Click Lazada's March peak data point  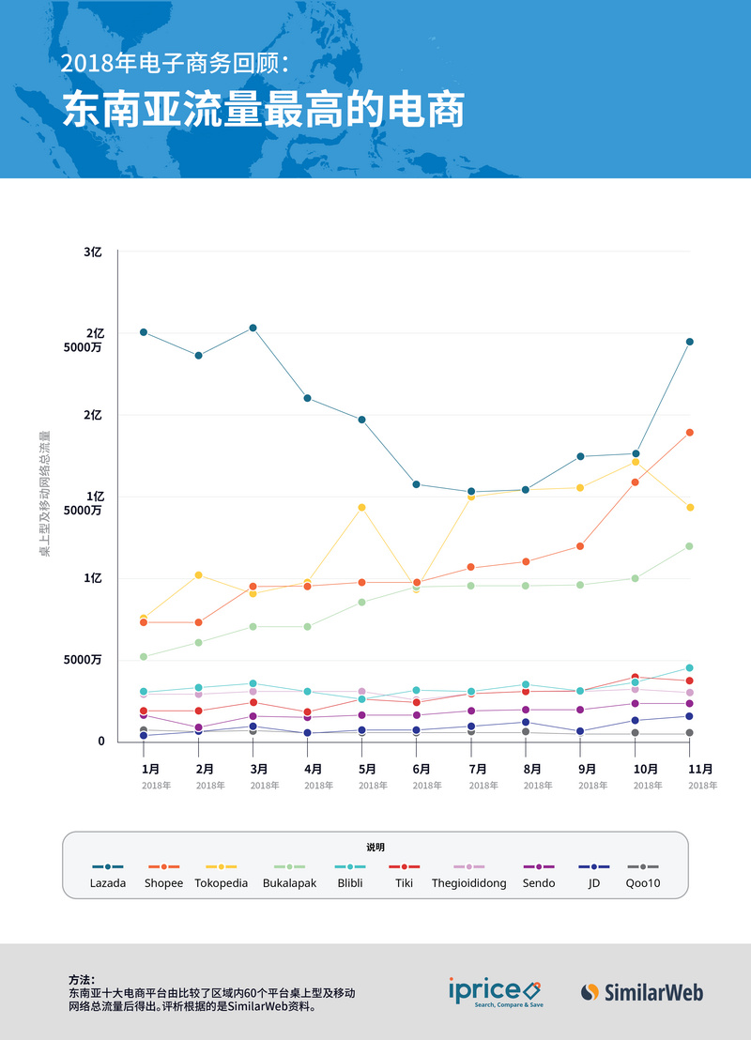(253, 328)
